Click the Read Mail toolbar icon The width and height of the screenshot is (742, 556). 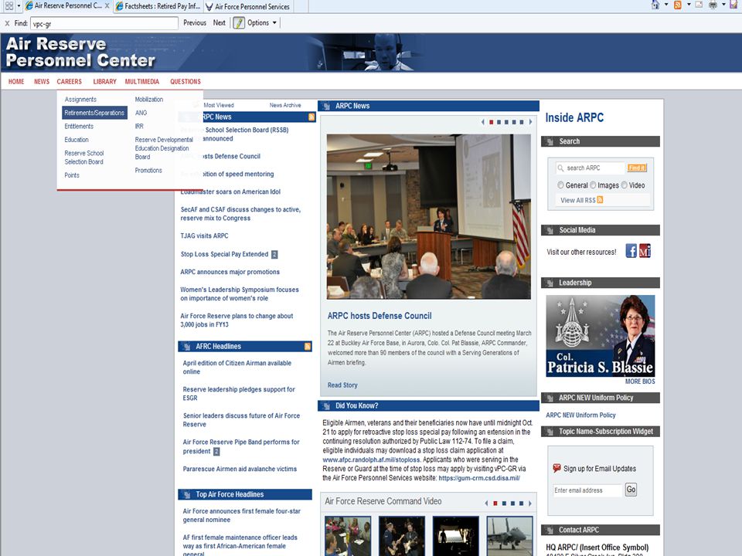699,5
